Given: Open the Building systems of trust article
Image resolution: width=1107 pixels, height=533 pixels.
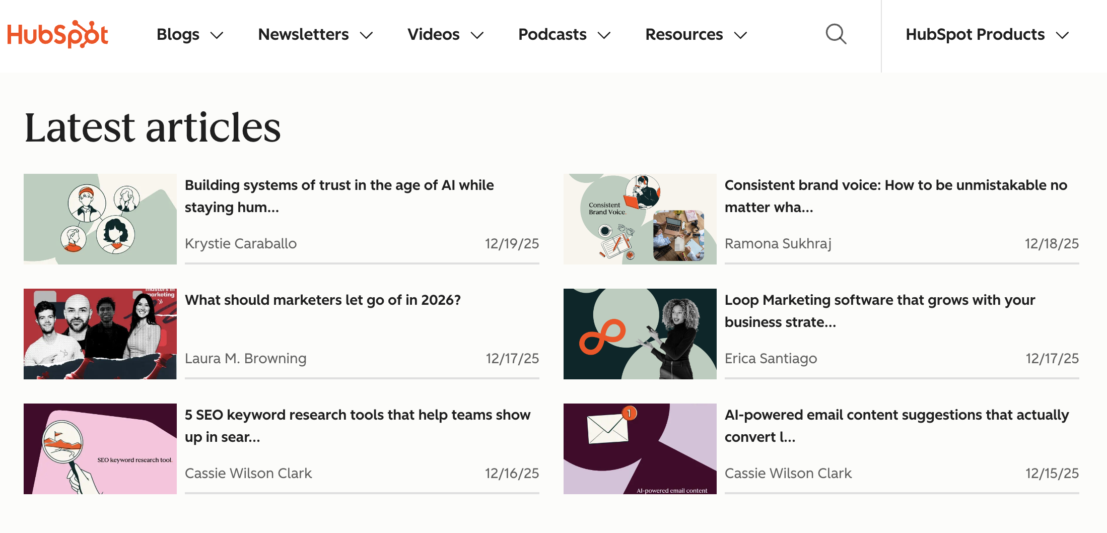Looking at the screenshot, I should (339, 196).
